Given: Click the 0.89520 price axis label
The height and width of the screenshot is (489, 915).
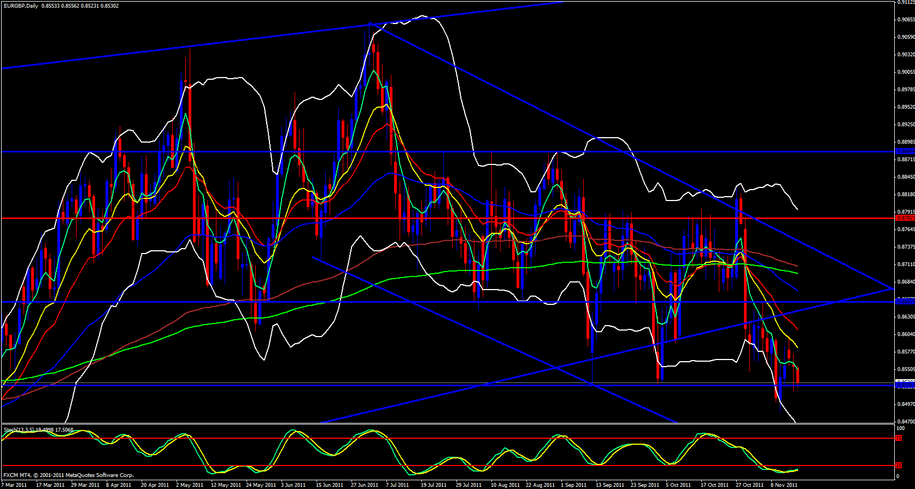Looking at the screenshot, I should tap(906, 107).
